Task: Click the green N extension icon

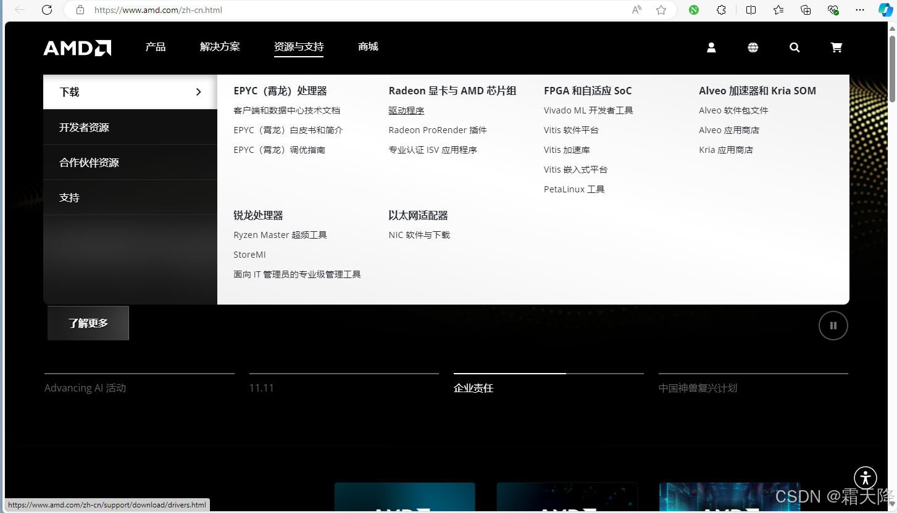Action: pos(694,10)
